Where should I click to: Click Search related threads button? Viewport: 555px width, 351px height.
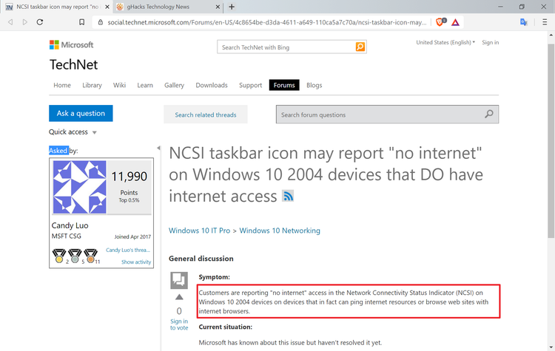(206, 115)
